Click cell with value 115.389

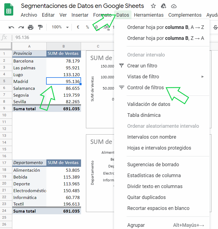click(x=64, y=177)
